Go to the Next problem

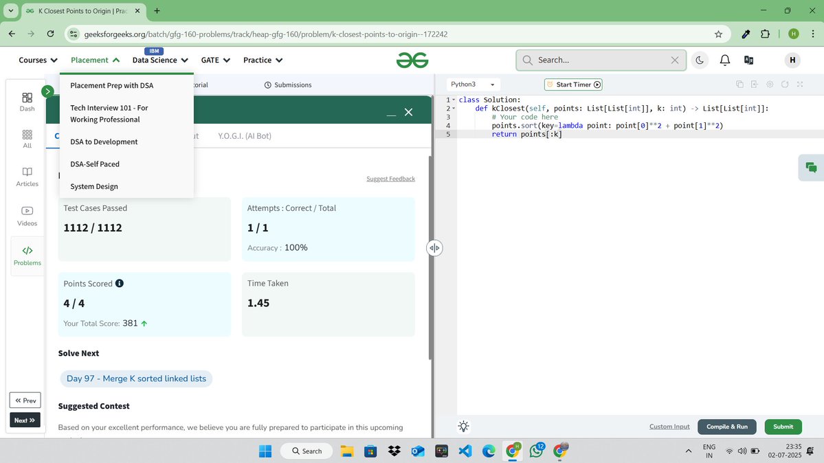coord(25,420)
